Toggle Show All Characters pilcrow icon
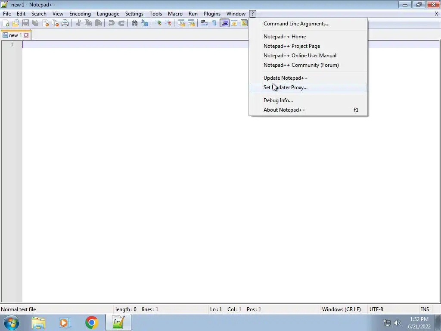 pos(214,23)
